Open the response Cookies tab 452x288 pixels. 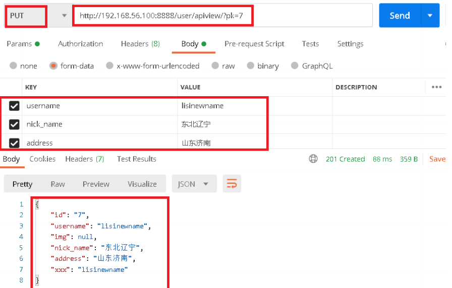click(x=42, y=159)
